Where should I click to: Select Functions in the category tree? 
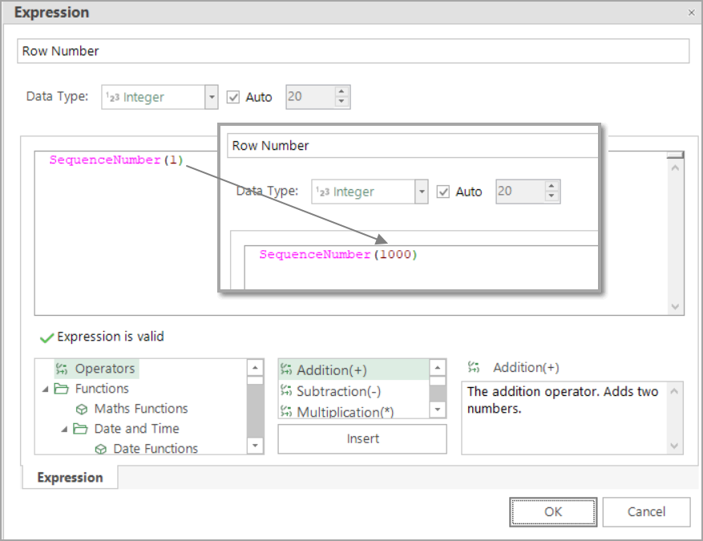(102, 389)
